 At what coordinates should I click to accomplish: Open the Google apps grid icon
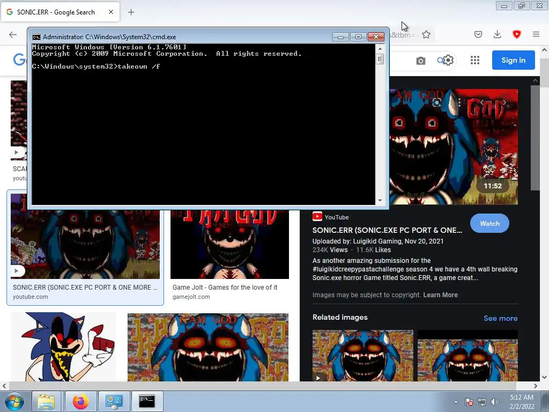(x=475, y=60)
